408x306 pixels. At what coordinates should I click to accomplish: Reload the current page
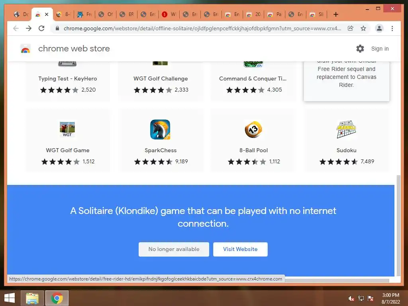[x=41, y=28]
